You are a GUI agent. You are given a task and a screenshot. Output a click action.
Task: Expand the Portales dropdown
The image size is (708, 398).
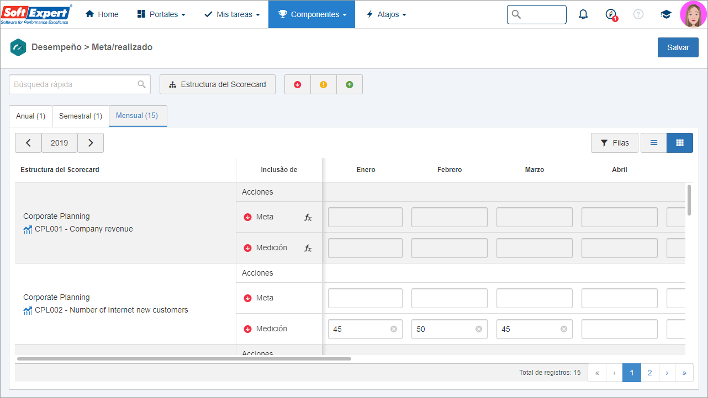coord(161,14)
